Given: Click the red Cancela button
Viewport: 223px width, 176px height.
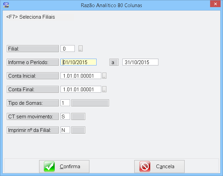Looking at the screenshot, I should point(161,167).
